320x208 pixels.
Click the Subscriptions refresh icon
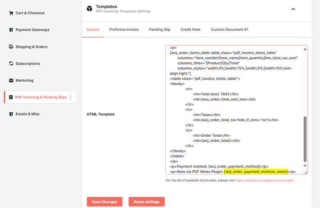[x=11, y=63]
